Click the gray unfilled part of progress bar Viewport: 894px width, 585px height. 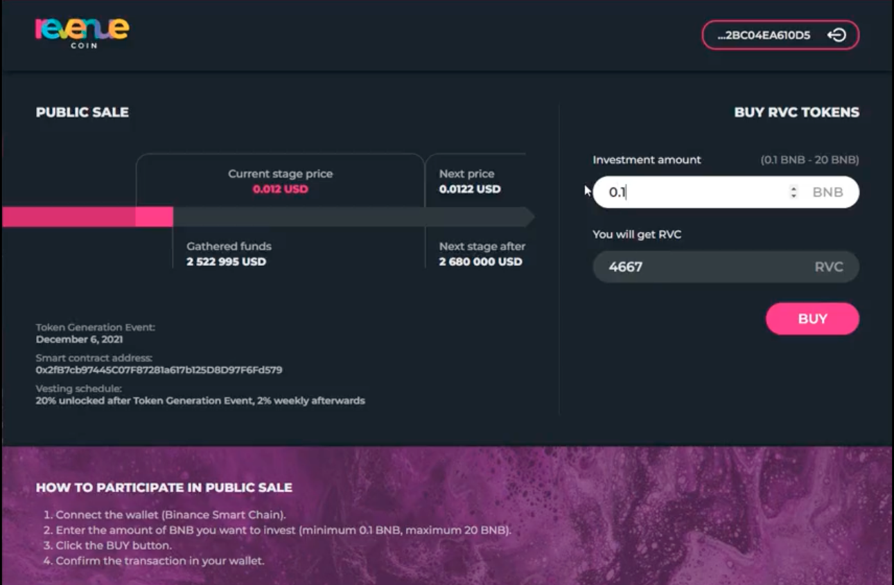(347, 217)
